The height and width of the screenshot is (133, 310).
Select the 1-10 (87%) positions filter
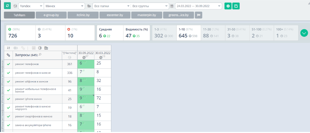[x=189, y=33]
